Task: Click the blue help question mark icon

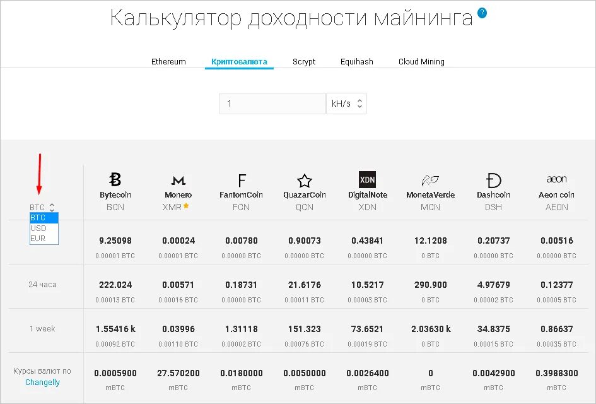Action: [482, 13]
